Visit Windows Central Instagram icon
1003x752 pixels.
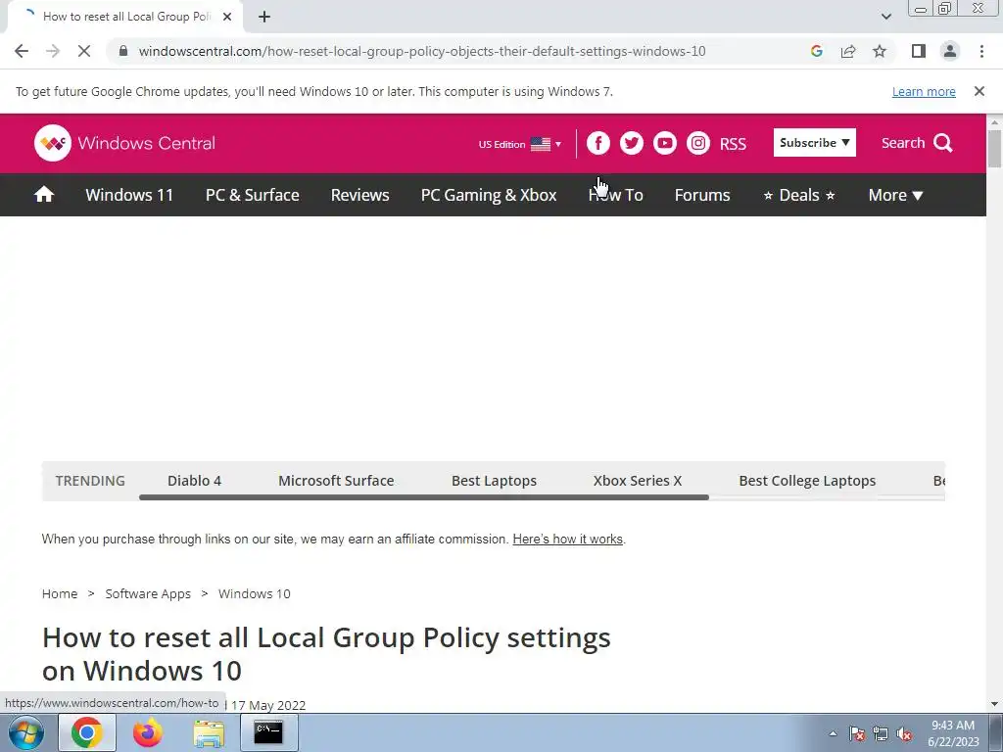pos(697,143)
